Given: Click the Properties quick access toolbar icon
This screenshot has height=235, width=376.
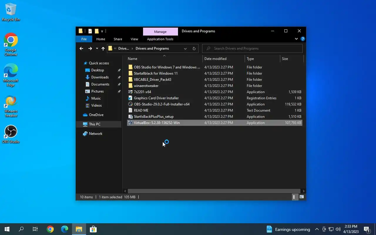Looking at the screenshot, I should (90, 31).
